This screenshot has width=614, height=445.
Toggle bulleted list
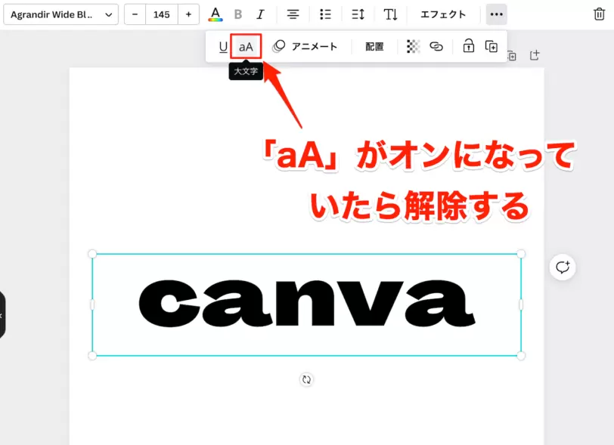click(x=325, y=14)
